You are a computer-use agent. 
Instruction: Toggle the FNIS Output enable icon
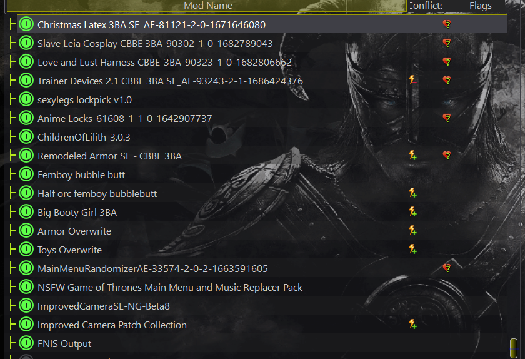26,343
